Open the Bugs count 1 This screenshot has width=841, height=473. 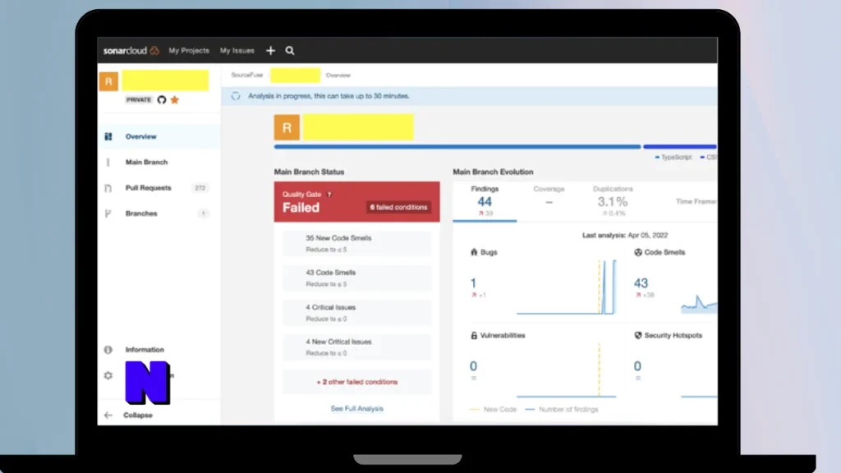[x=473, y=283]
